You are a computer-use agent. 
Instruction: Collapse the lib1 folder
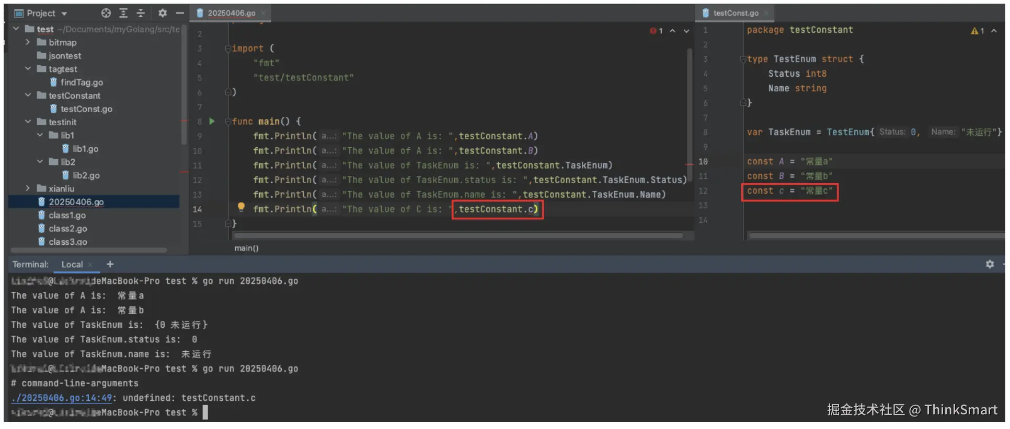pos(40,135)
